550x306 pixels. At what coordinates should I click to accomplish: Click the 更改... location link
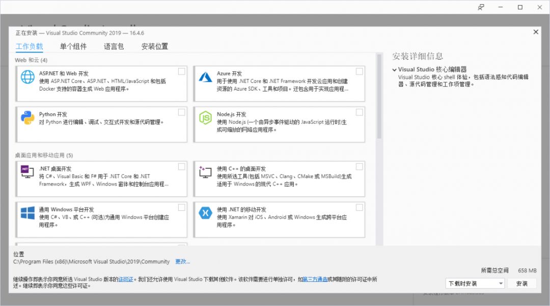pyautogui.click(x=182, y=262)
